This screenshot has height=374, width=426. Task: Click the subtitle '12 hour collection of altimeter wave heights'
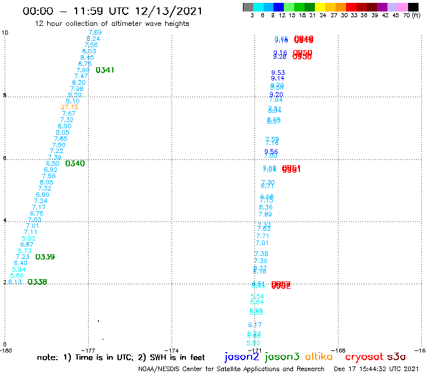point(112,24)
